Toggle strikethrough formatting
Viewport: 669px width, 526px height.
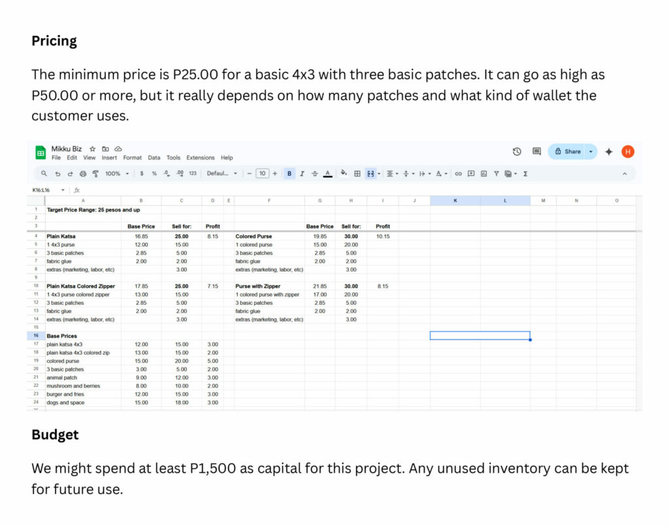point(315,174)
